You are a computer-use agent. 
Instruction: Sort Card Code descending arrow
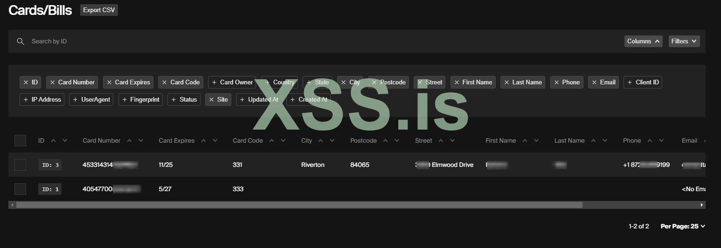click(x=284, y=140)
